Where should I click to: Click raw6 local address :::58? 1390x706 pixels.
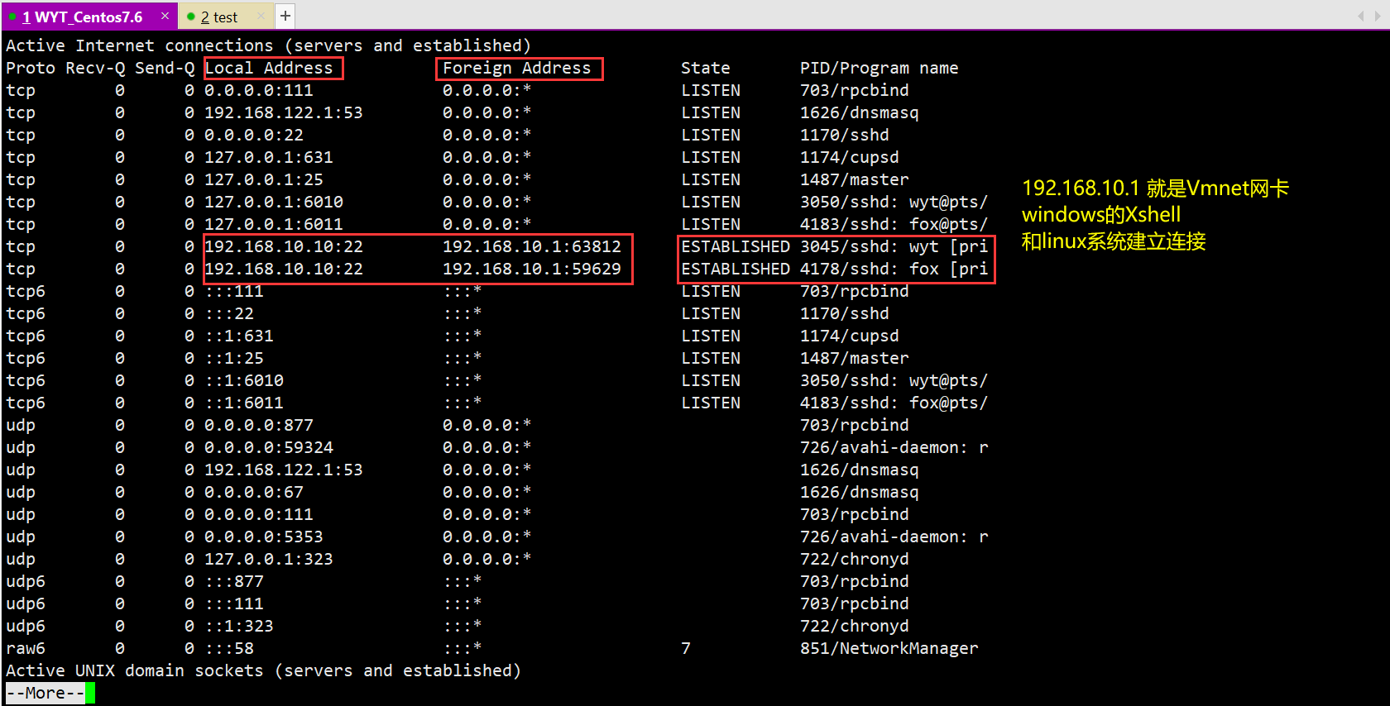(229, 648)
